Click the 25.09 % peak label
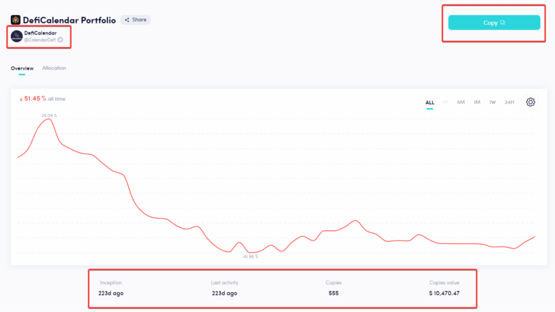The width and height of the screenshot is (555, 312). coord(49,115)
